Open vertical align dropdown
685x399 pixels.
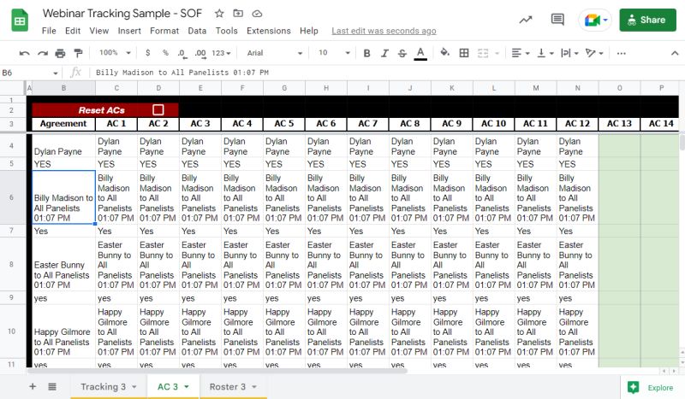click(545, 53)
